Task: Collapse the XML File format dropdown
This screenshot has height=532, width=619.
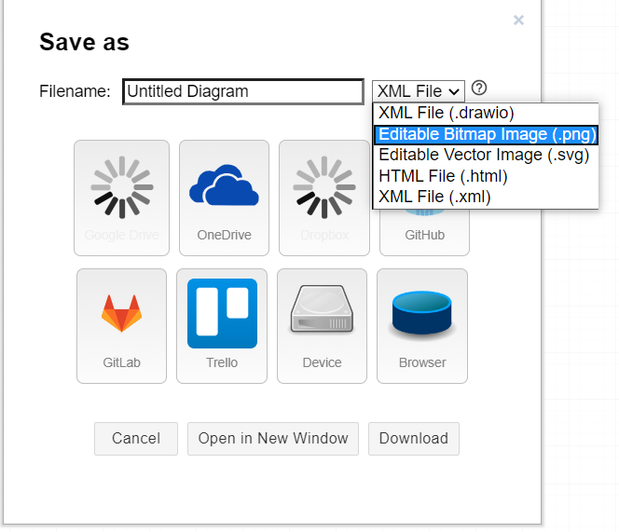Action: [x=418, y=91]
